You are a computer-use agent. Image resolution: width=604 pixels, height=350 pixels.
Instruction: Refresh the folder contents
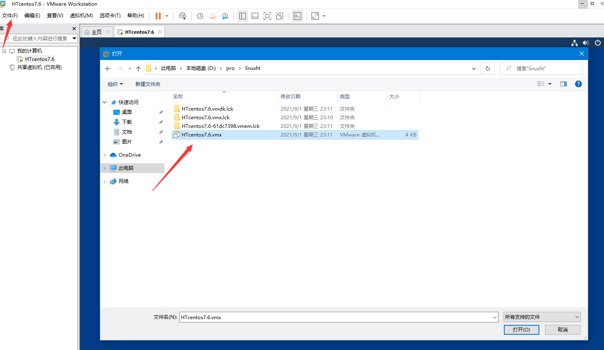coord(488,69)
